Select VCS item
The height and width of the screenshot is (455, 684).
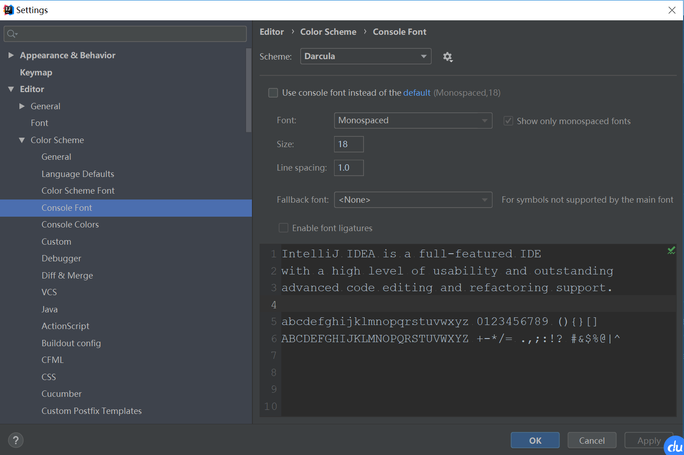coord(49,292)
